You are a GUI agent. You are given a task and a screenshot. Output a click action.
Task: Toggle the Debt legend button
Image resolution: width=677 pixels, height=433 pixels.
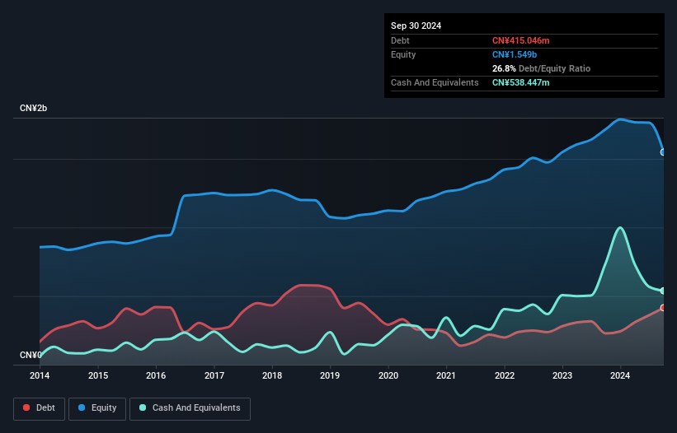(x=40, y=408)
